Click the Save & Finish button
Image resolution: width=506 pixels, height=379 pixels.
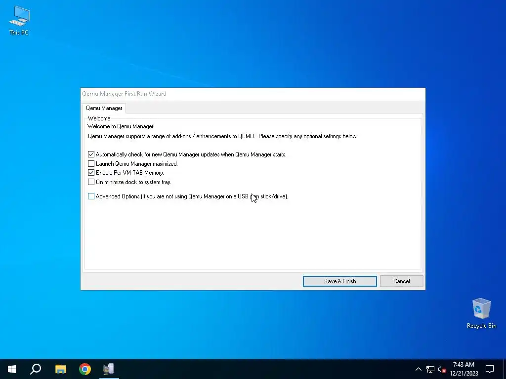(x=340, y=281)
